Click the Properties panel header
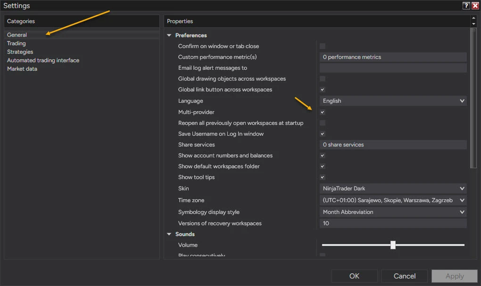The image size is (481, 286). point(317,21)
